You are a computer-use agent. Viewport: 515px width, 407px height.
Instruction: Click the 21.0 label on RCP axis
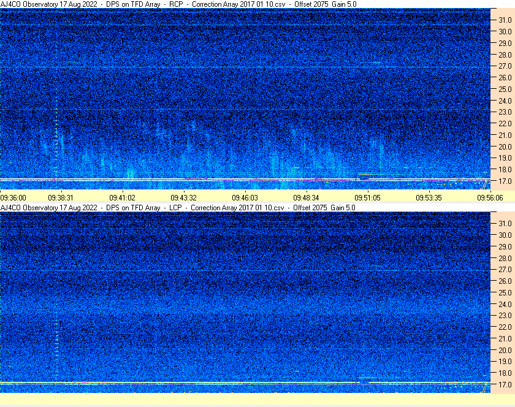click(x=505, y=135)
